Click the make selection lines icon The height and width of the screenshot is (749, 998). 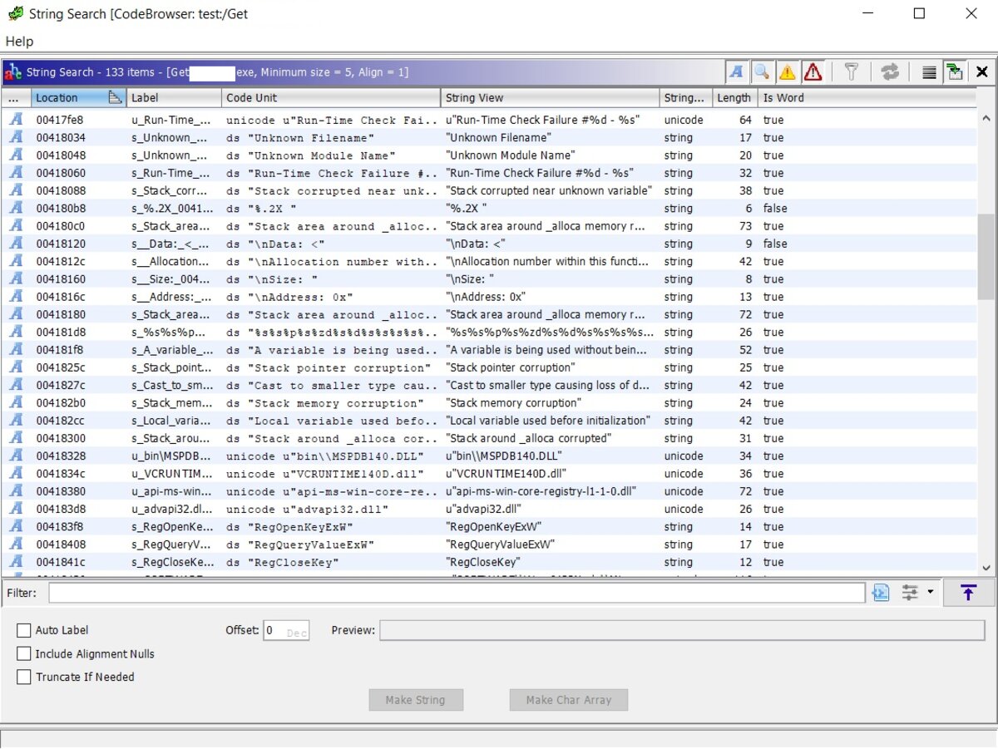pyautogui.click(x=929, y=72)
